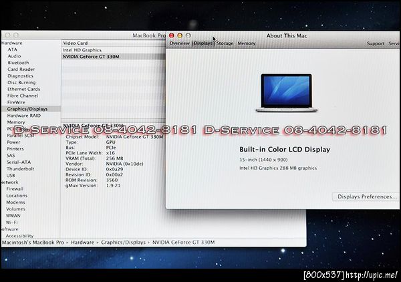Click the Built-in Color LCD Display heading
Image resolution: width=401 pixels, height=282 pixels.
[285, 149]
